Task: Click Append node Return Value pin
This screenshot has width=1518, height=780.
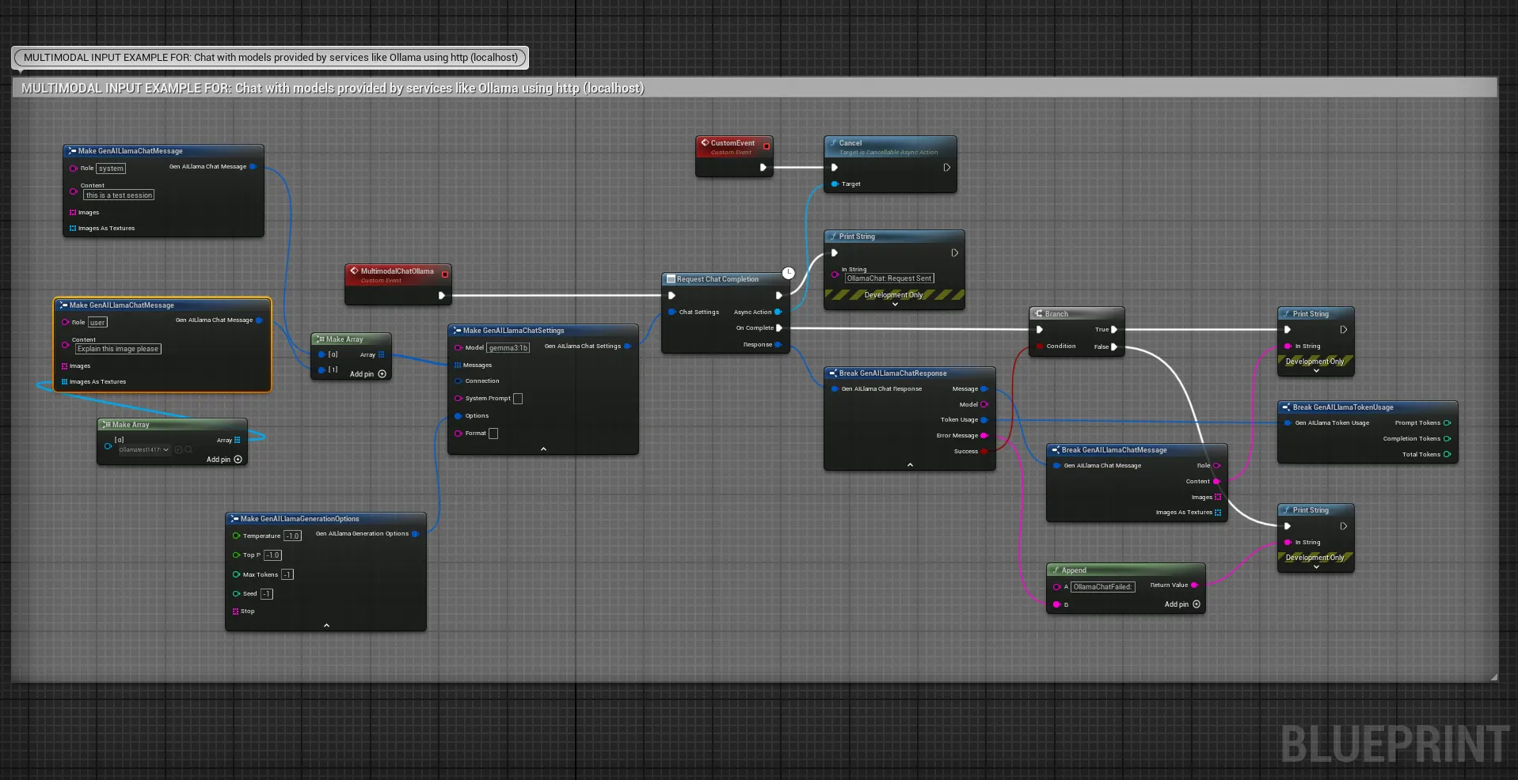Action: click(x=1194, y=585)
